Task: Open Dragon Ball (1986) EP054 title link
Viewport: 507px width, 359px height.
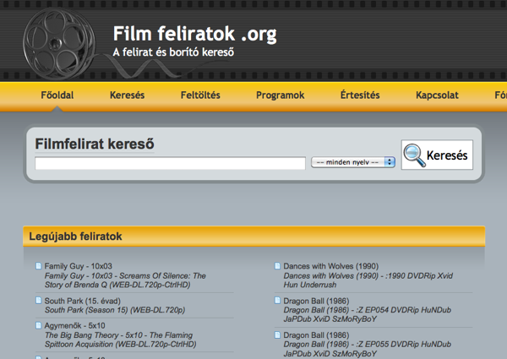Action: tap(316, 301)
